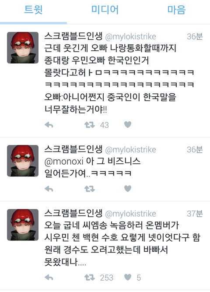This screenshot has width=210, height=292.
Task: Select the 트윗 tab
Action: point(34,10)
